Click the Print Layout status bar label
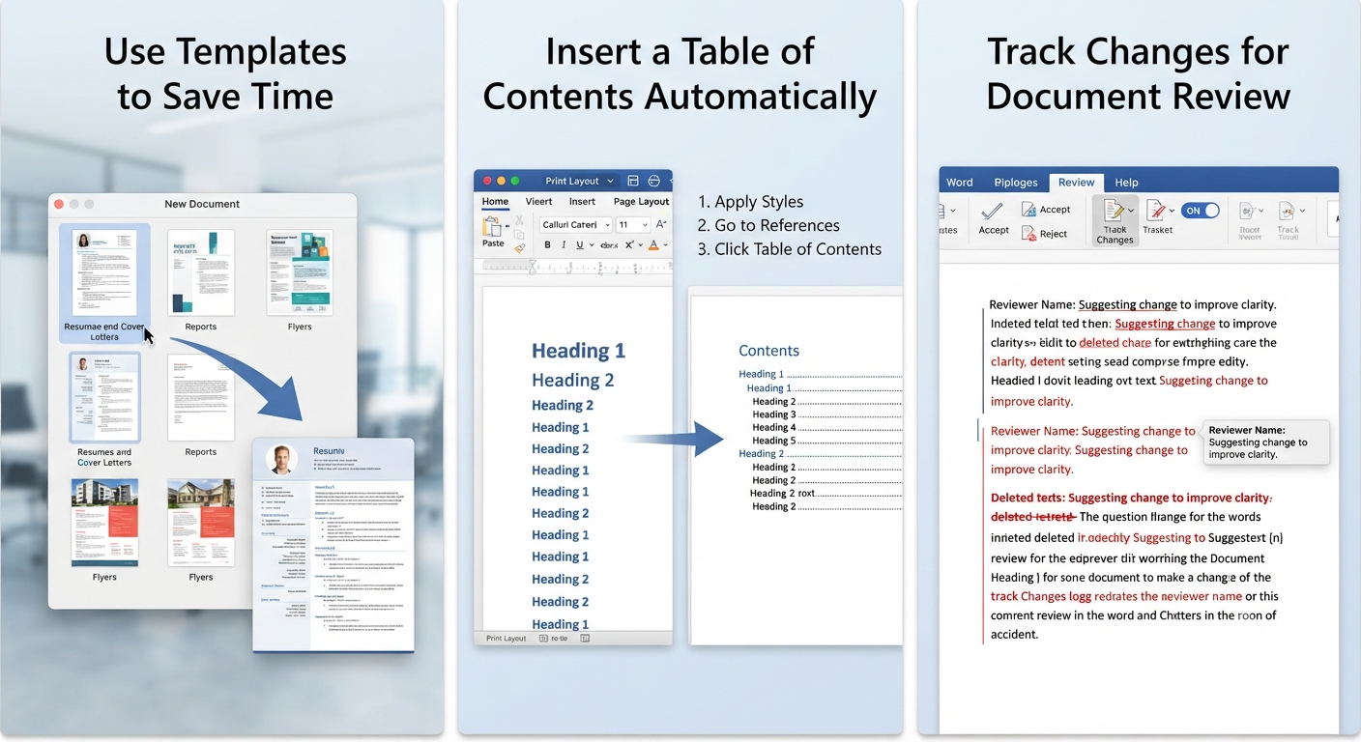The width and height of the screenshot is (1361, 742). [x=507, y=639]
